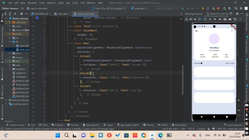Trigger Flutter hot reload lightning icon
The image size is (249, 140).
tap(203, 8)
